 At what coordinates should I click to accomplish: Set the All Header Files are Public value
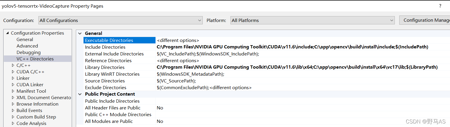pyautogui.click(x=295, y=108)
